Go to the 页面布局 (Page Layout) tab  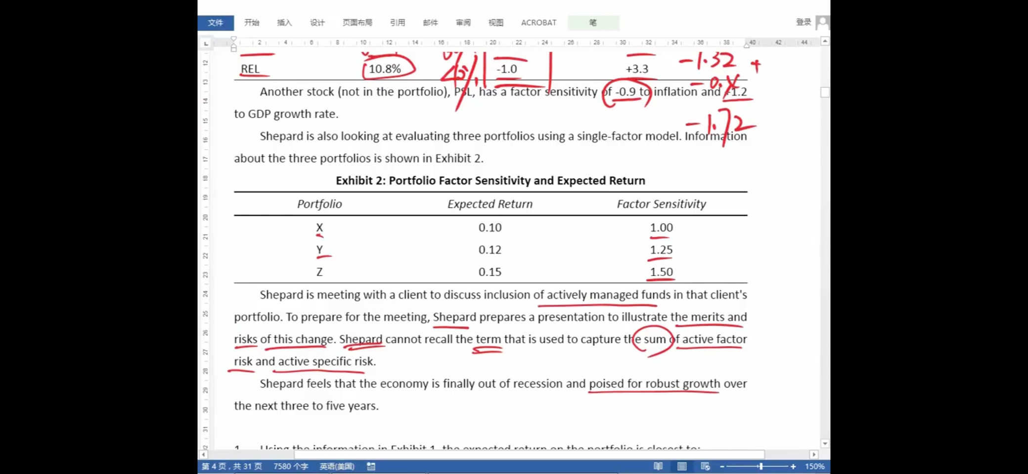pos(357,23)
